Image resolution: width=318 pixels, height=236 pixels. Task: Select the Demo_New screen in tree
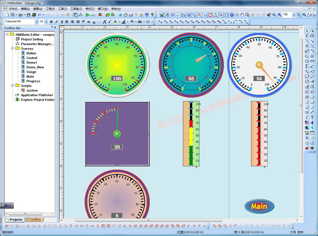(35, 67)
